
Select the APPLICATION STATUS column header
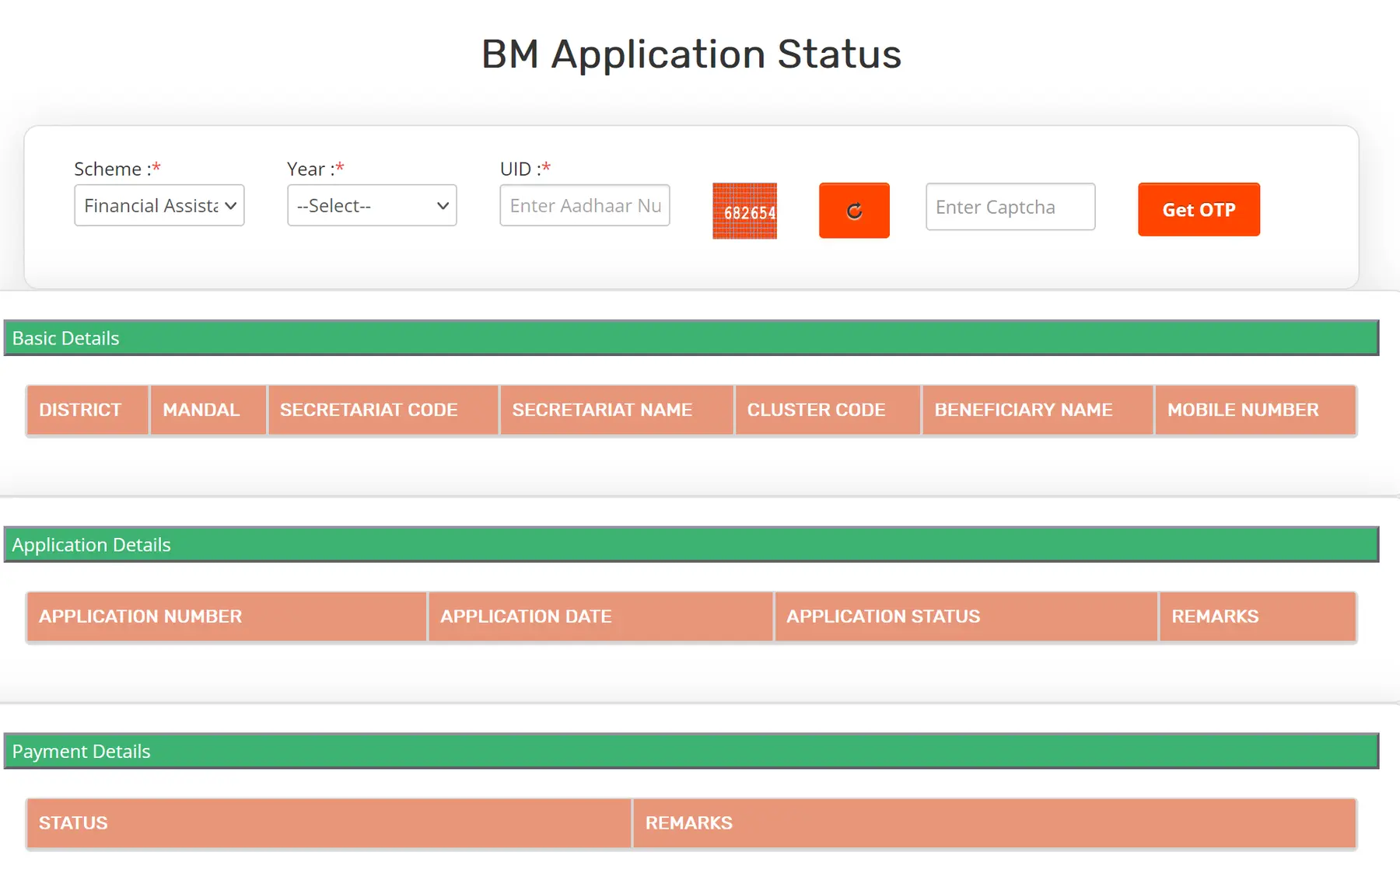pyautogui.click(x=883, y=616)
